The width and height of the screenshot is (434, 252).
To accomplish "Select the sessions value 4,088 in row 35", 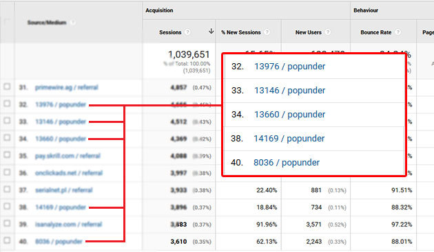I will tap(179, 156).
